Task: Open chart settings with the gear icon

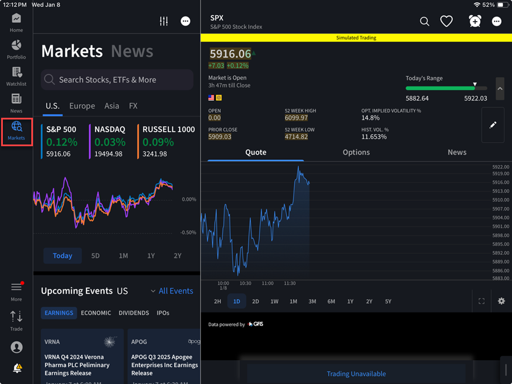Action: pos(501,301)
